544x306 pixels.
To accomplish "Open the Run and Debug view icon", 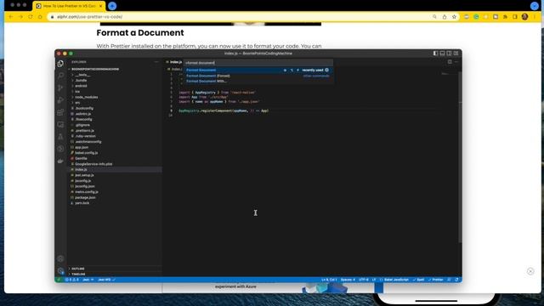I will [x=60, y=100].
